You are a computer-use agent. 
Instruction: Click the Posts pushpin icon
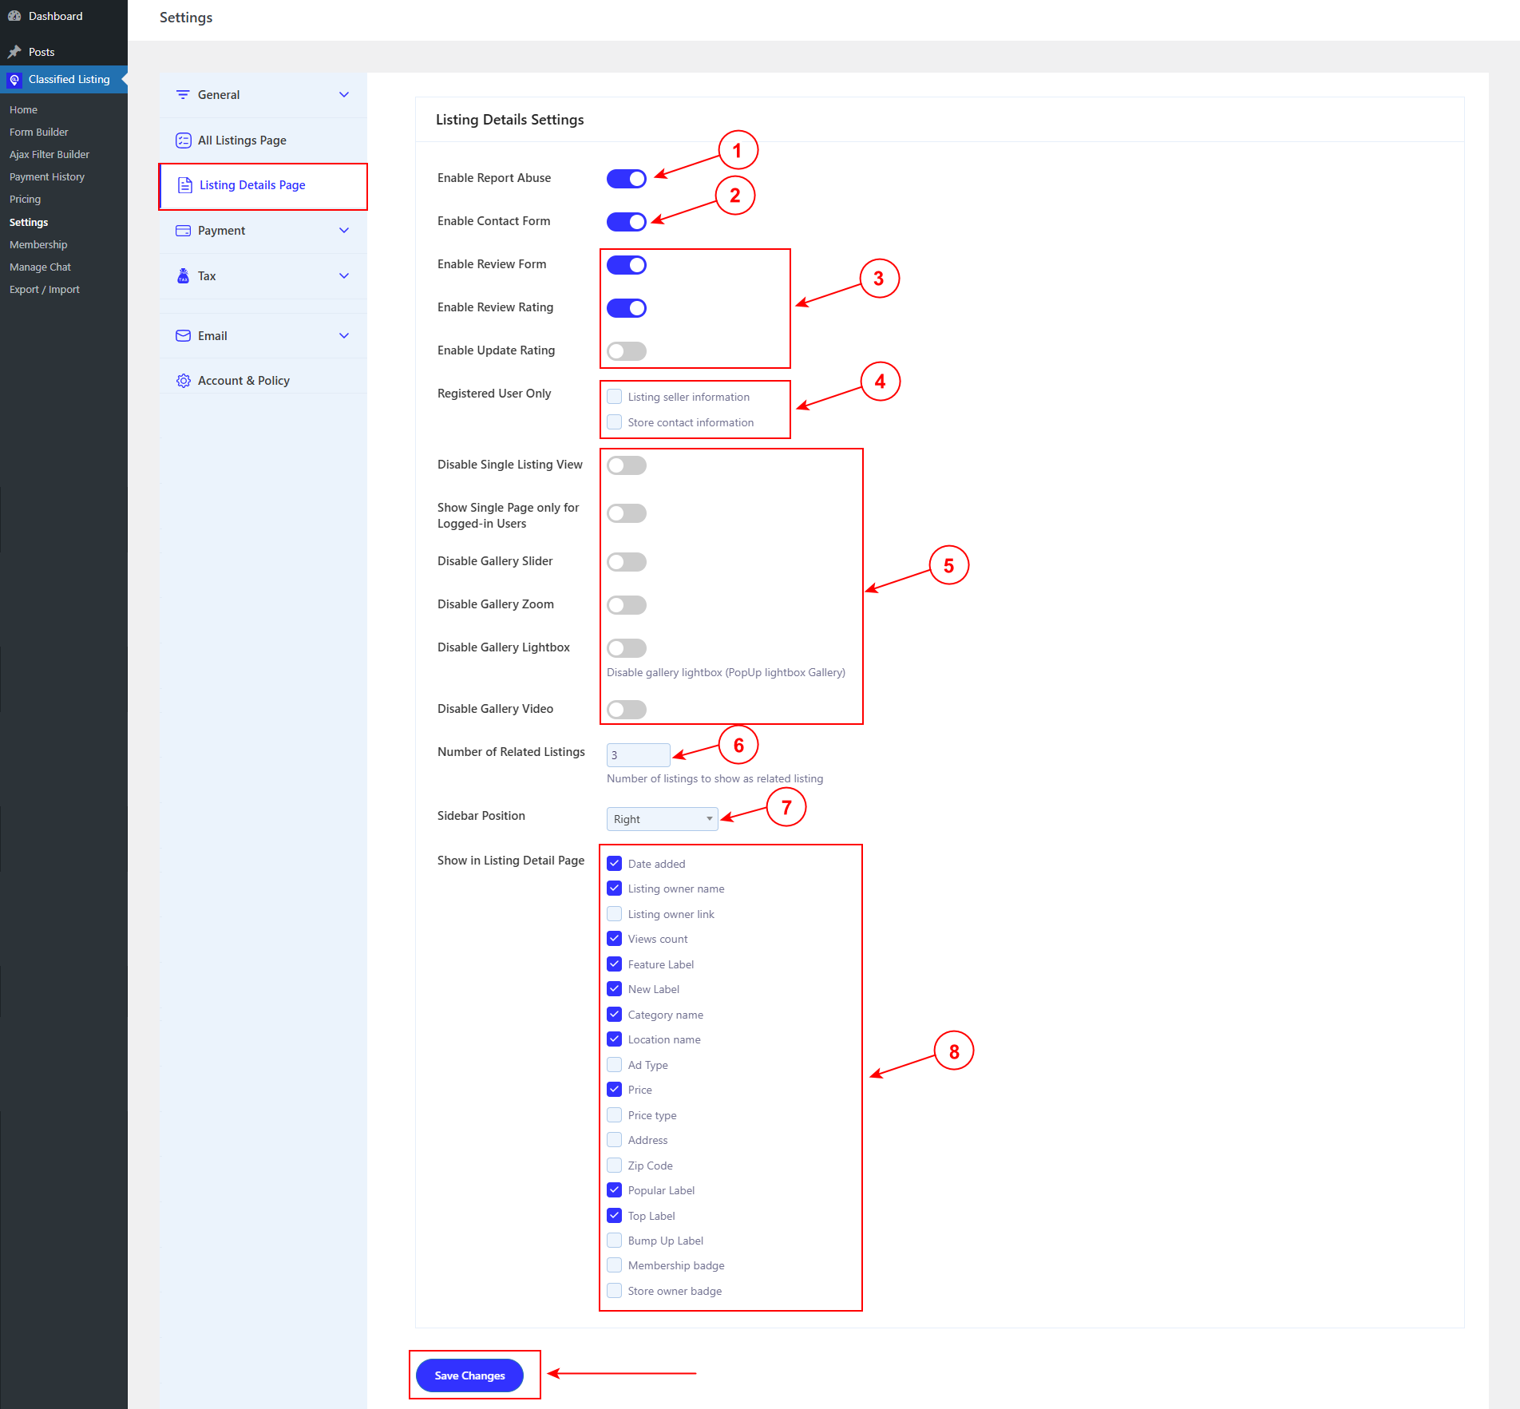pyautogui.click(x=14, y=52)
